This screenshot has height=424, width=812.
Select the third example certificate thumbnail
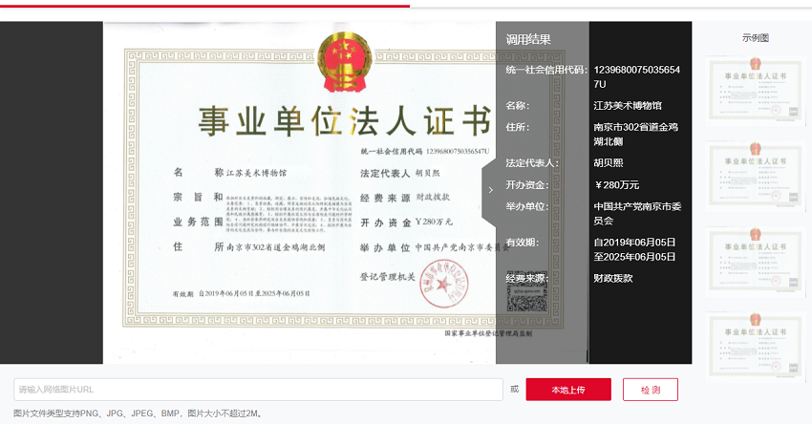756,262
